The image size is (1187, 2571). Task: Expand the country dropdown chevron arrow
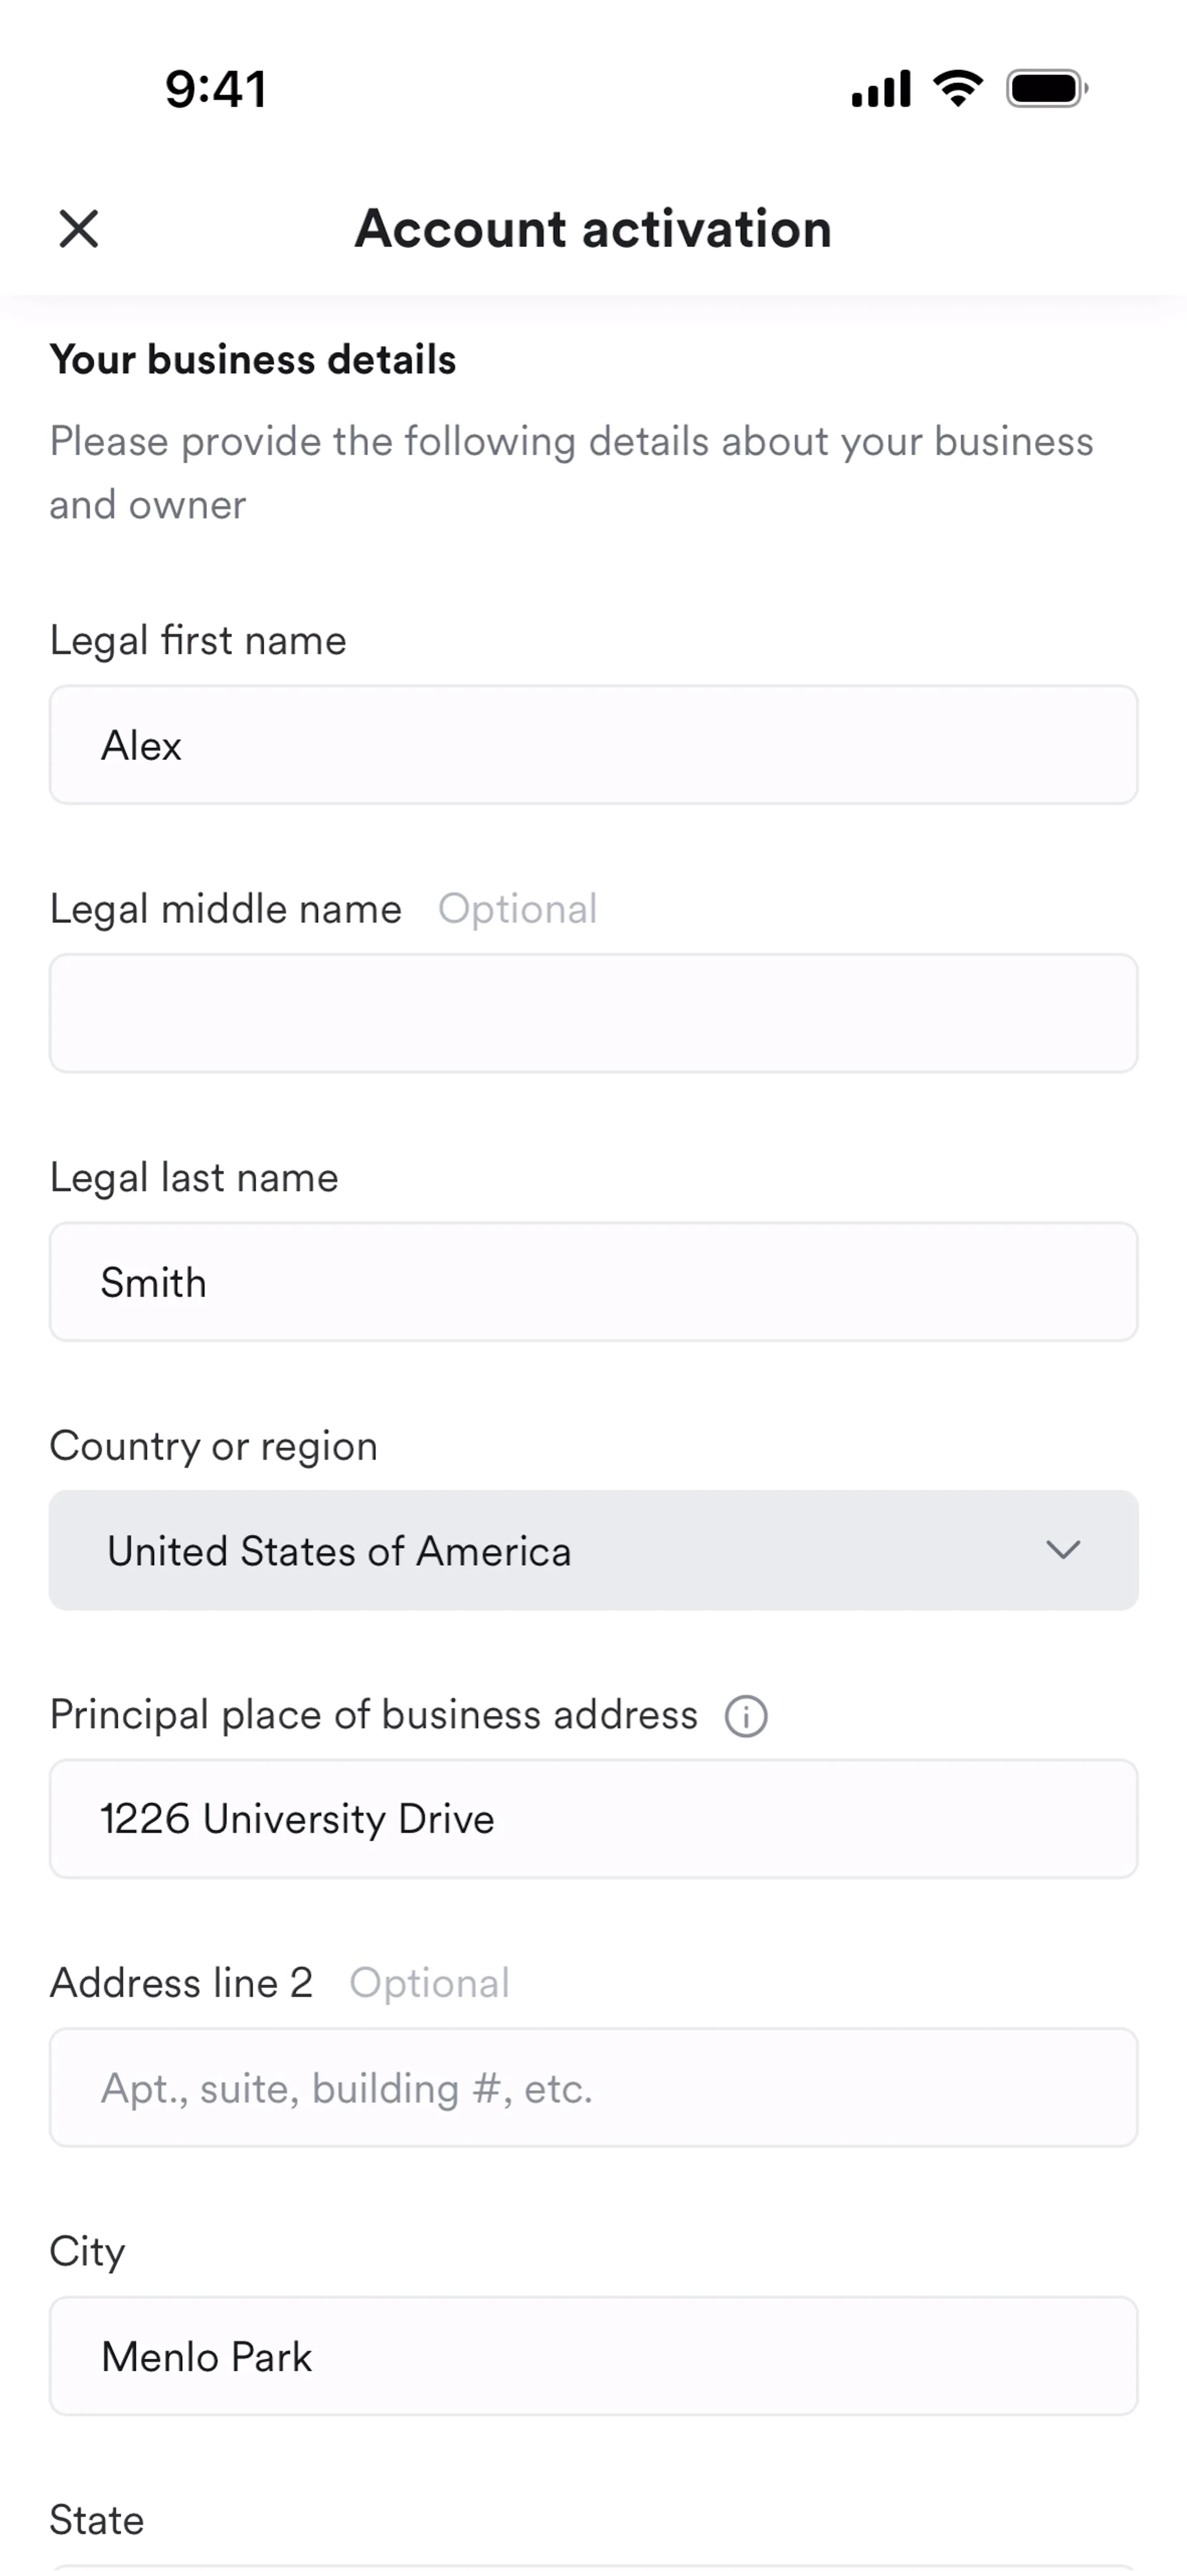[x=1062, y=1550]
